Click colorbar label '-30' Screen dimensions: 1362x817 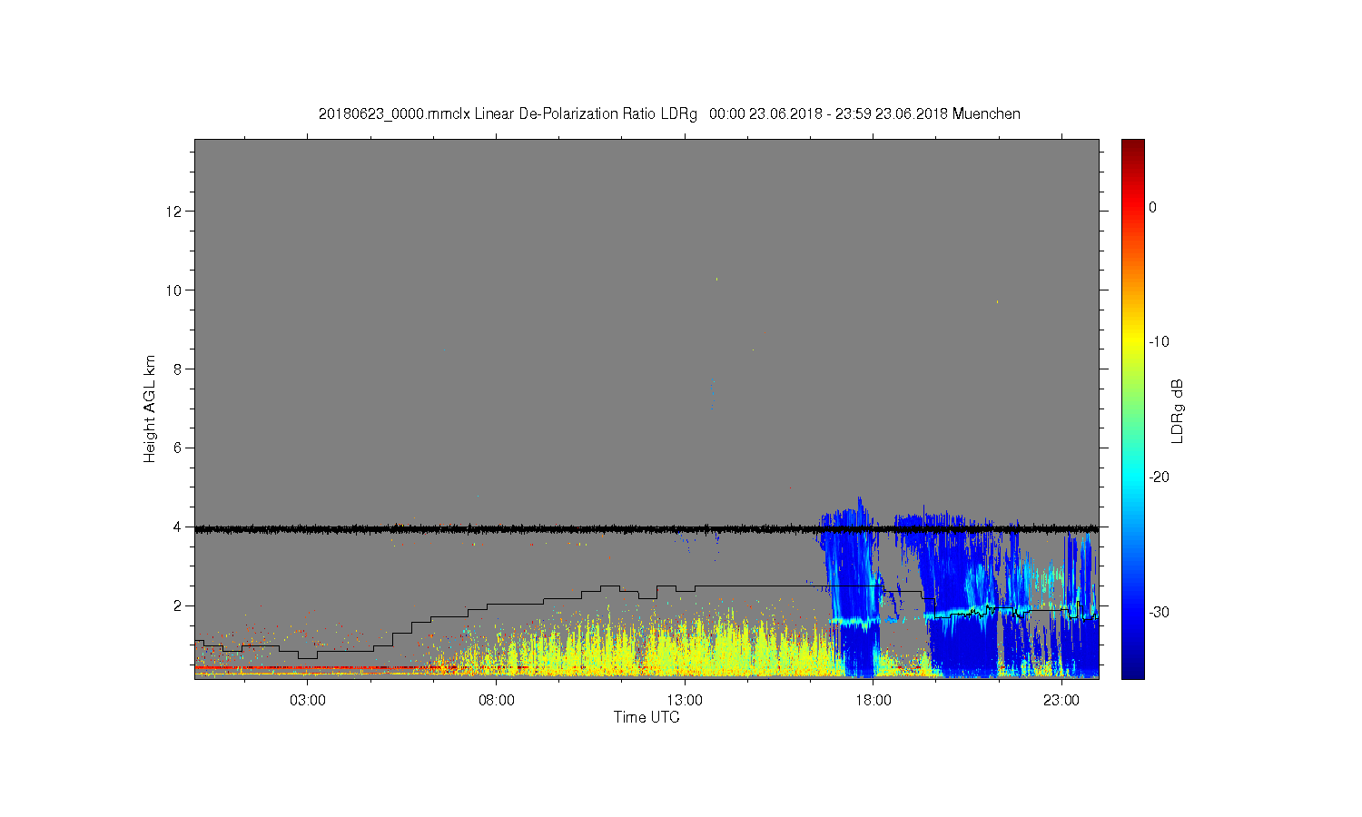[1159, 613]
